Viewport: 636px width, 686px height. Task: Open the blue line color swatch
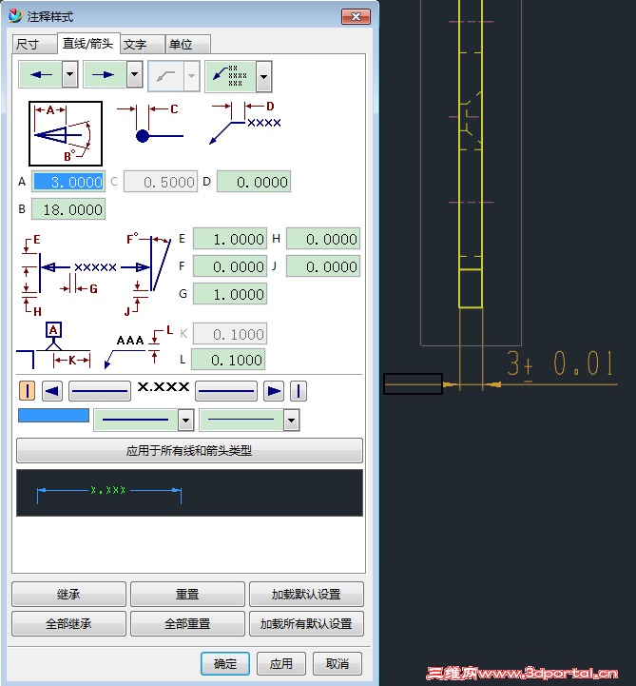(54, 415)
